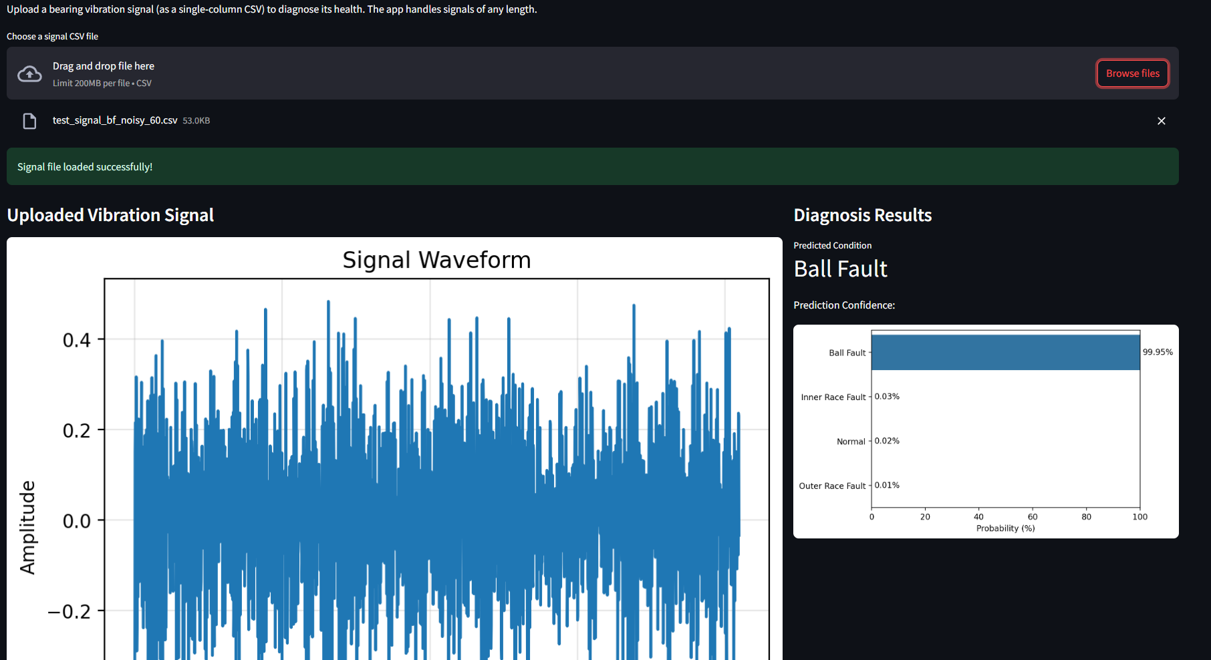Remove the uploaded test_signal_bf_noisy_60.csv file
The height and width of the screenshot is (660, 1211).
point(1161,121)
